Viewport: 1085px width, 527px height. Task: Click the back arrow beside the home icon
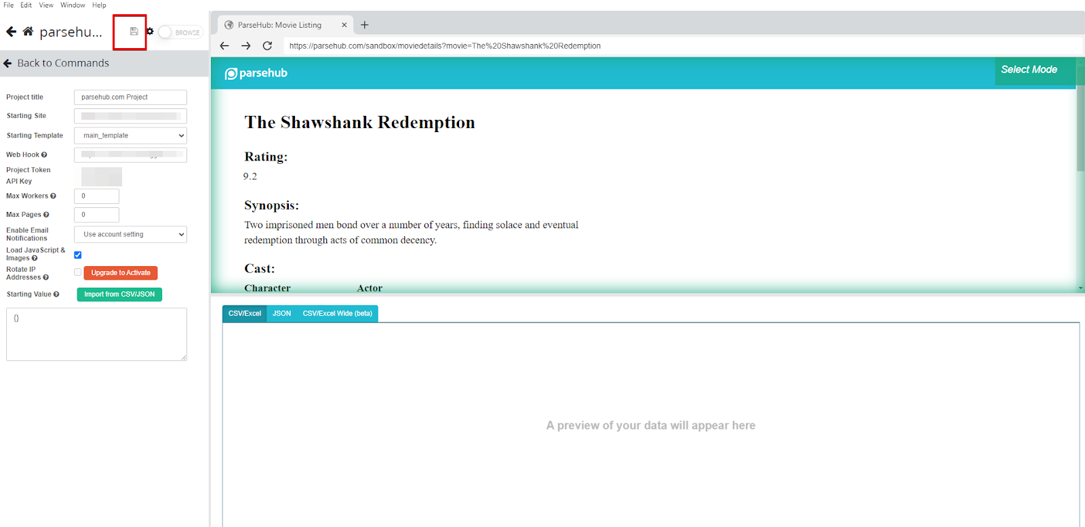[11, 31]
